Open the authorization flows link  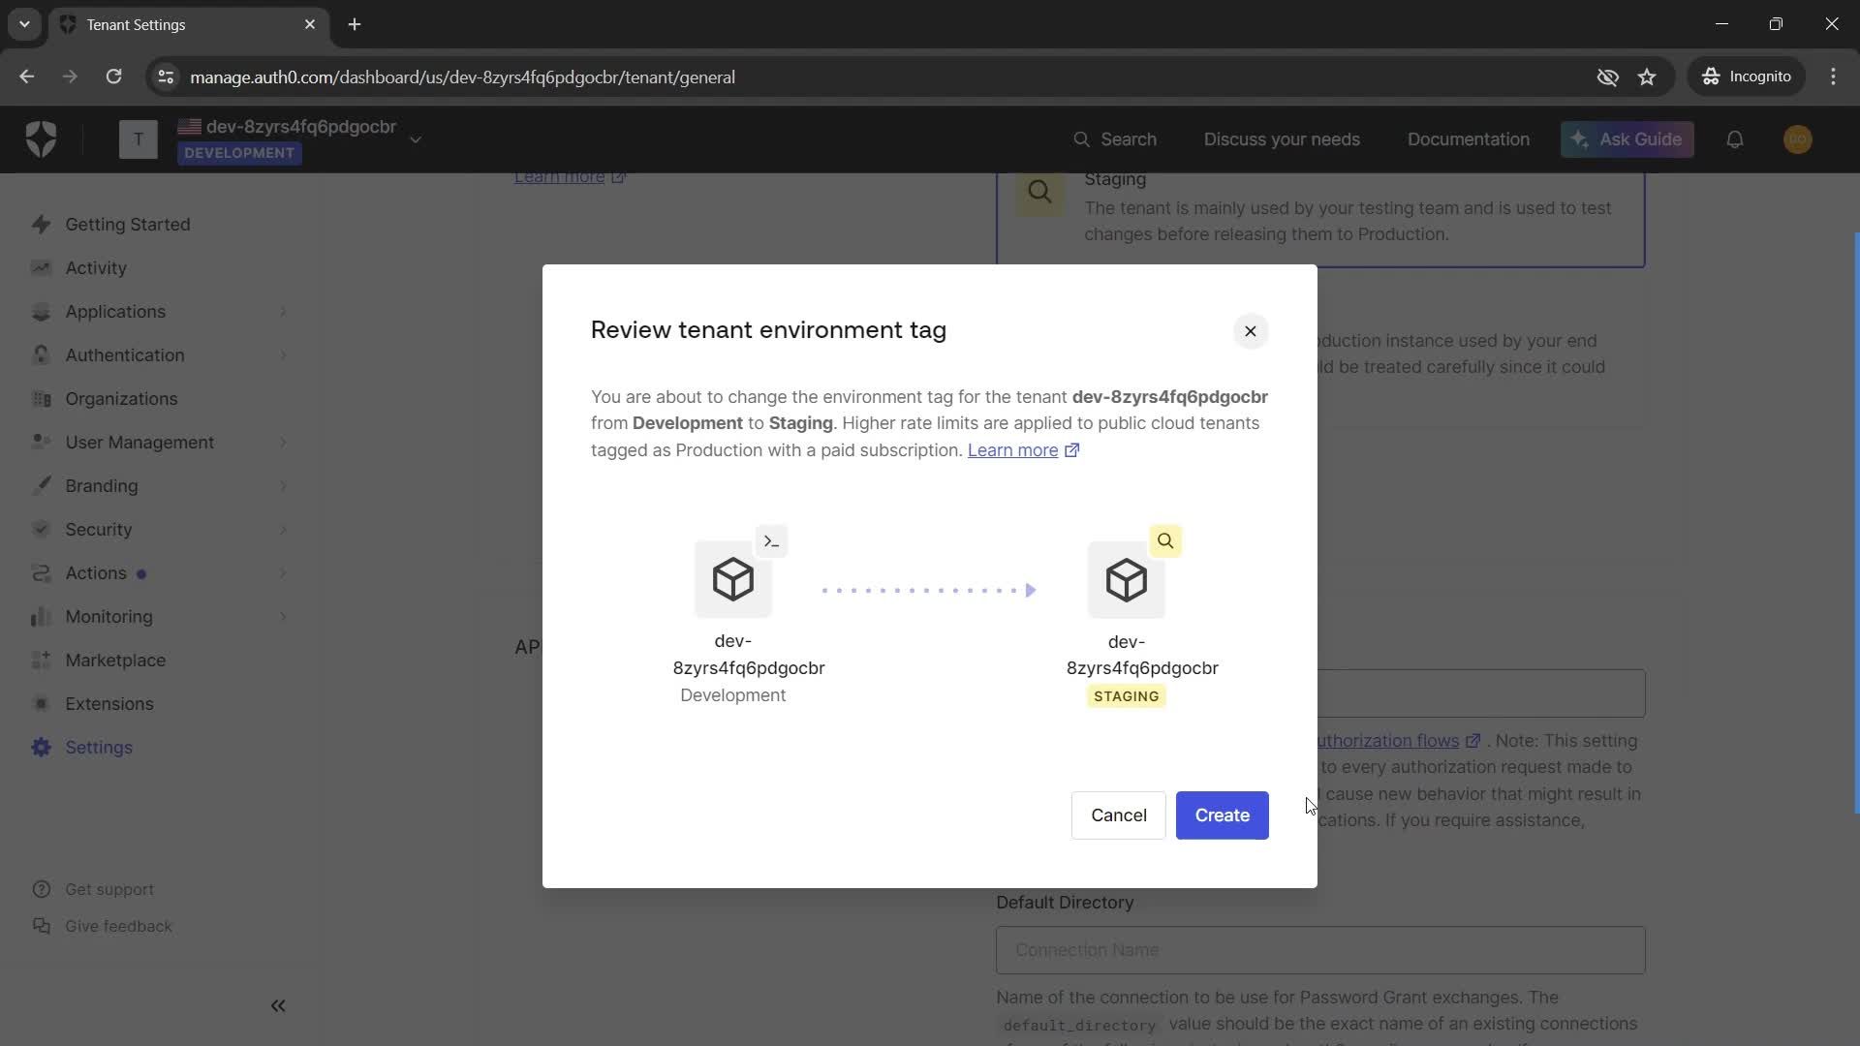coord(1398,741)
